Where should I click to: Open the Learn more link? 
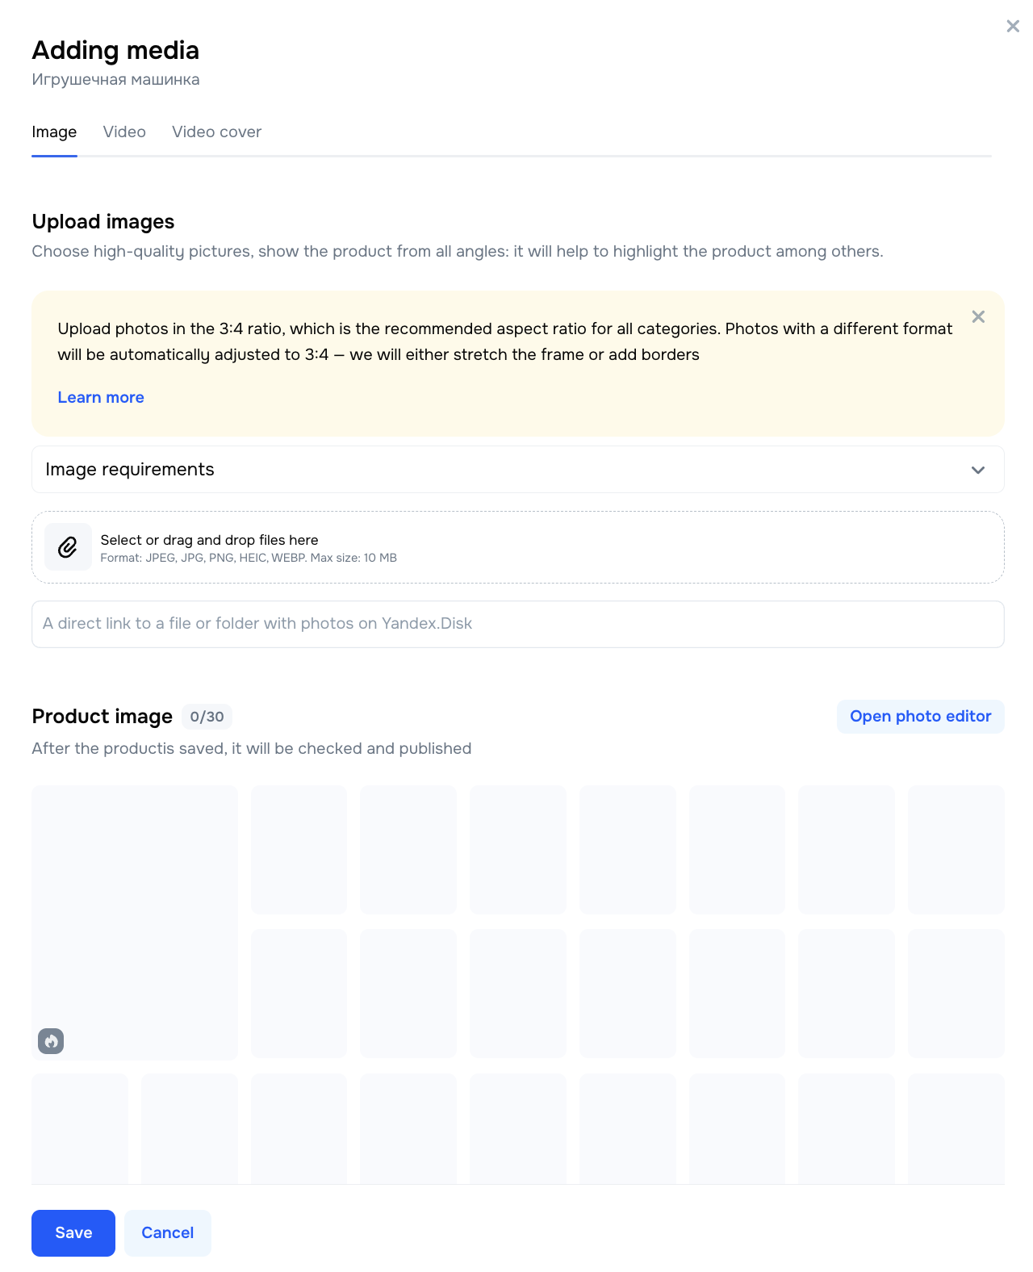(101, 397)
